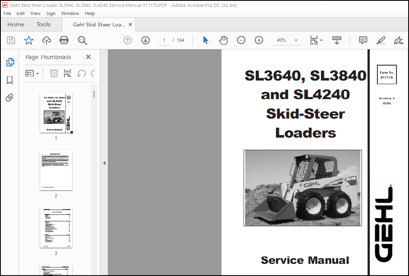Open the Edit menu
The image size is (409, 276).
pos(21,13)
